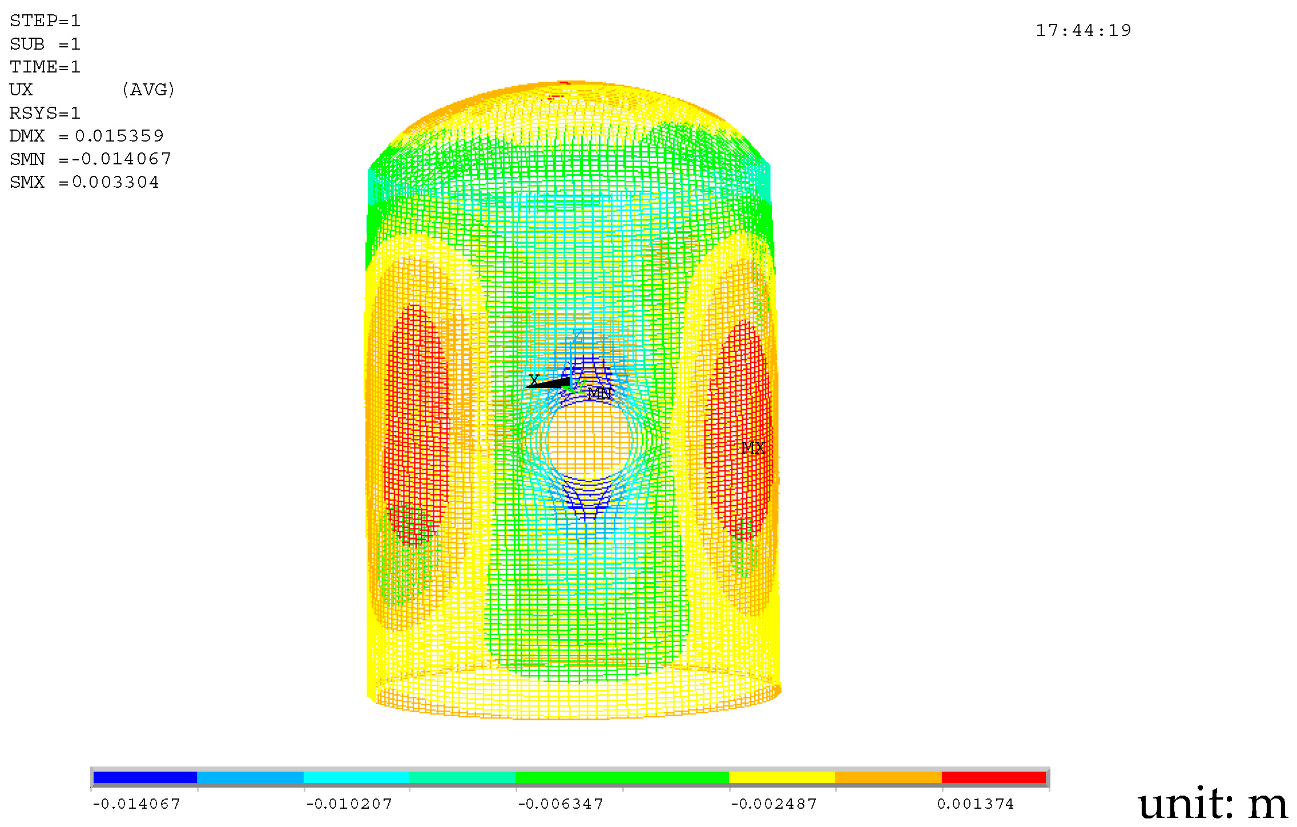This screenshot has width=1297, height=827.
Task: Select the yellow segment of the contour legend
Action: coord(782,777)
